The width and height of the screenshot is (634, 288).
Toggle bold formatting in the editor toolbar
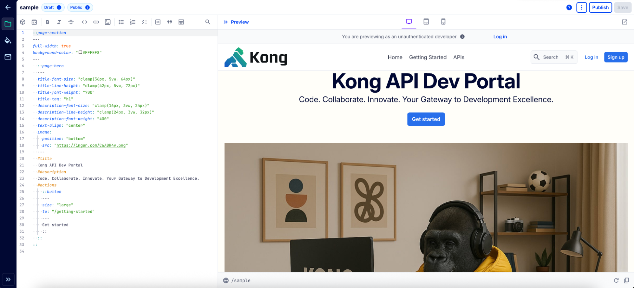48,22
